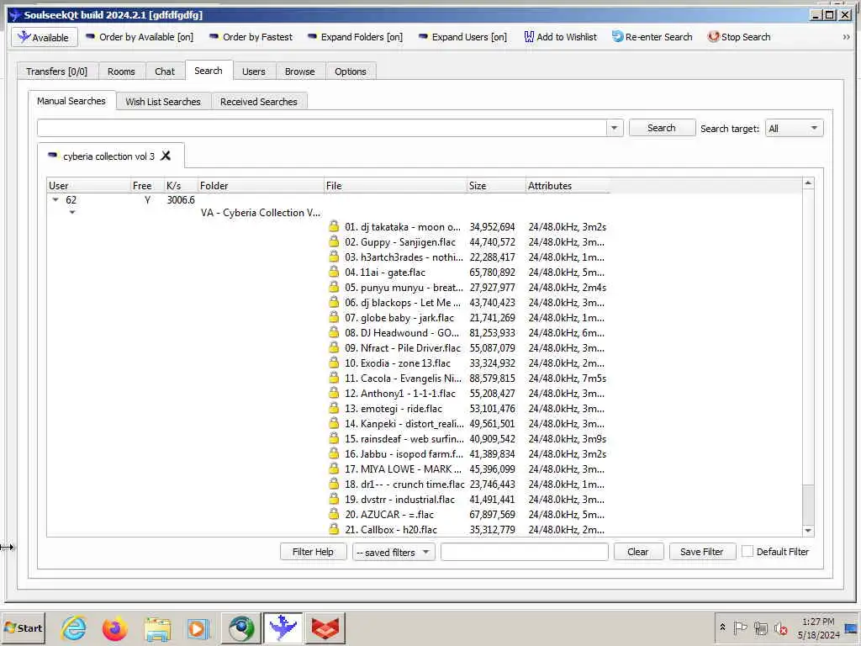Viewport: 861px width, 646px height.
Task: Focus the search query input field
Action: click(x=322, y=128)
